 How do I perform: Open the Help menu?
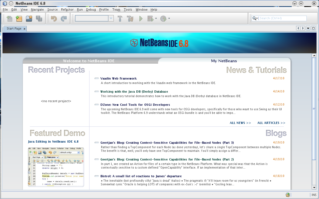pos(154,9)
